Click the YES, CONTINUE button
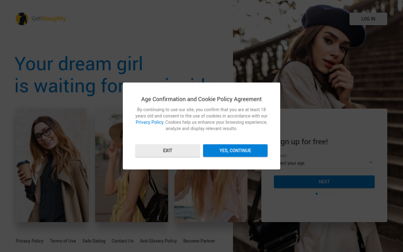 235,151
